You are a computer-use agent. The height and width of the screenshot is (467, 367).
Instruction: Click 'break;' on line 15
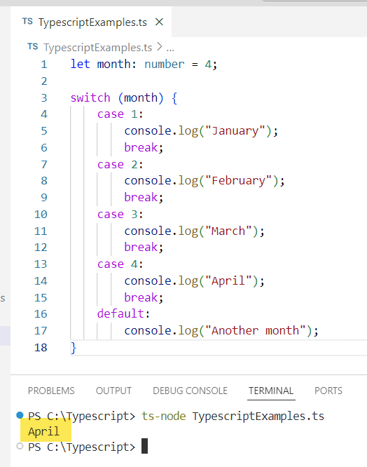pos(144,297)
